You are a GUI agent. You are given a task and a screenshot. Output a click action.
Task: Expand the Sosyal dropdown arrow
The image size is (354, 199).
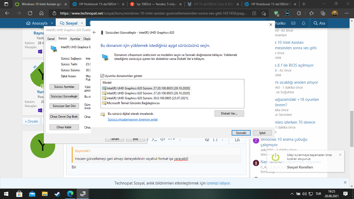pyautogui.click(x=82, y=23)
